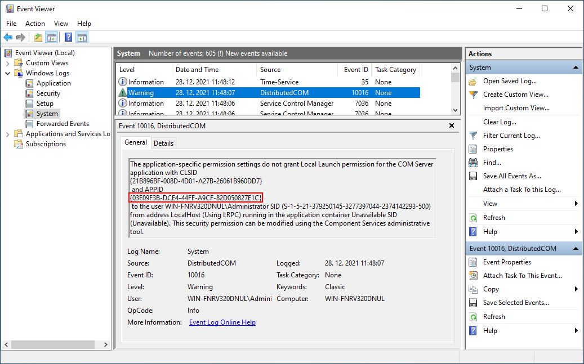Viewport: 584px width, 364px height.
Task: Click Open Saved Log folder icon
Action: pos(473,81)
